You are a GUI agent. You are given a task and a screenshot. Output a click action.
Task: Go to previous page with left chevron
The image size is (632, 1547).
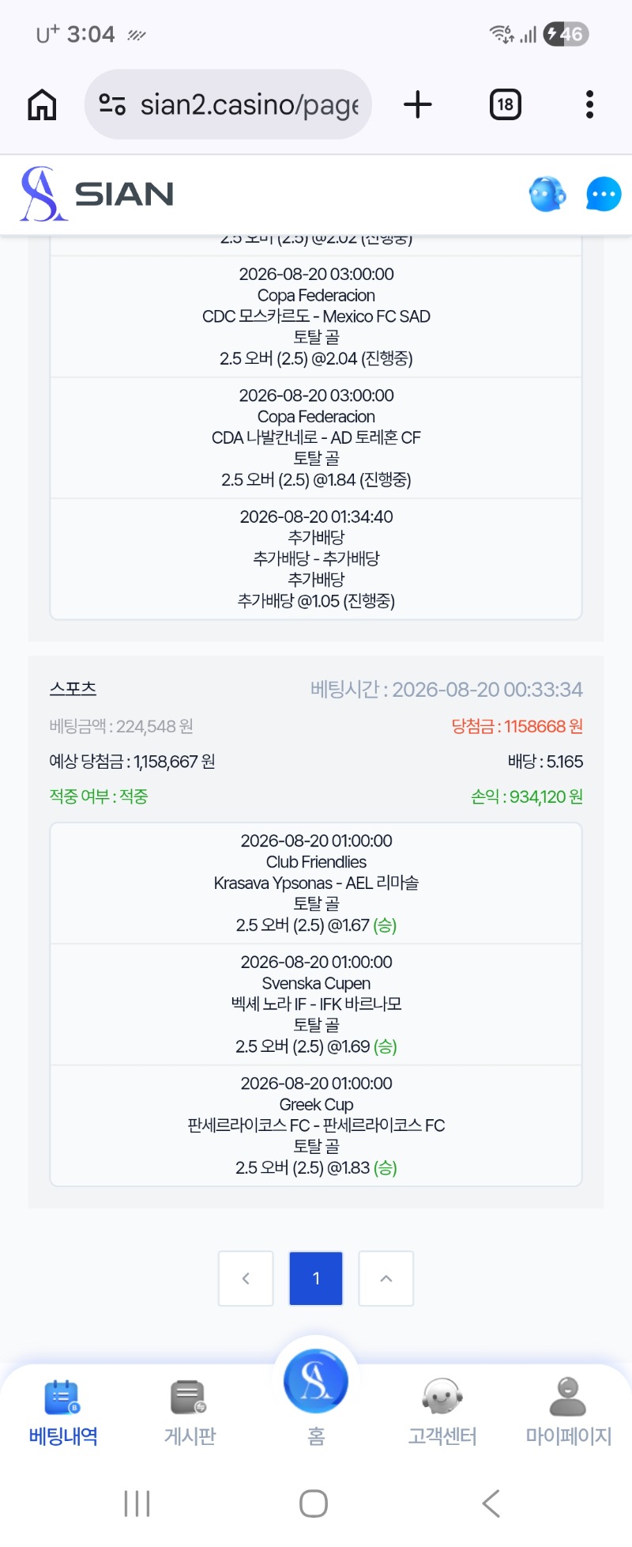click(246, 1278)
